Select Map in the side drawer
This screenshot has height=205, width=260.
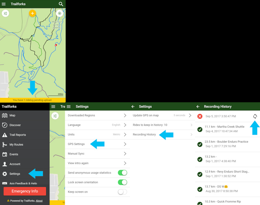click(x=25, y=115)
